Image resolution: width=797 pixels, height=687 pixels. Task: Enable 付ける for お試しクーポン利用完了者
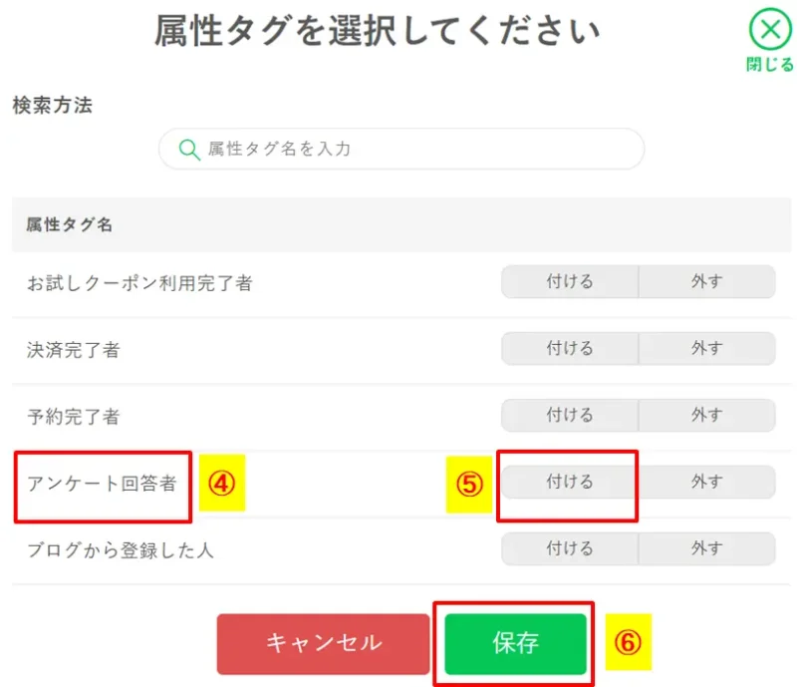pyautogui.click(x=568, y=282)
